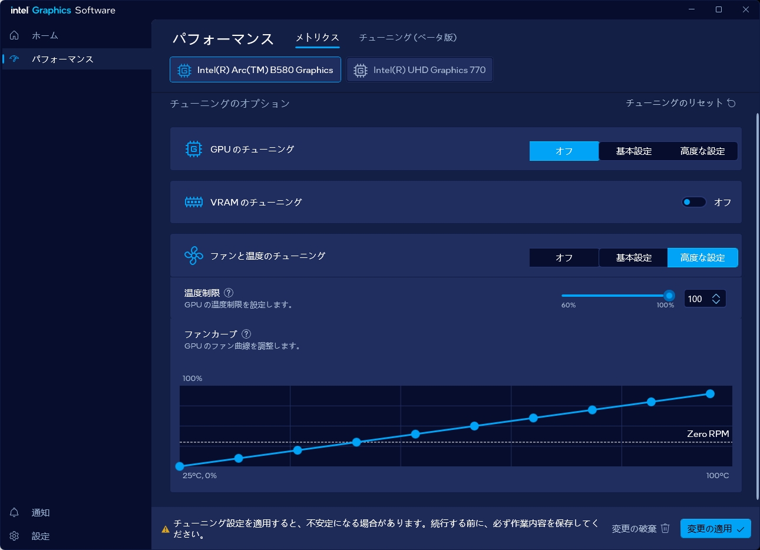Image resolution: width=760 pixels, height=550 pixels.
Task: Set GPU tuning to 高度な設定
Action: (x=702, y=151)
